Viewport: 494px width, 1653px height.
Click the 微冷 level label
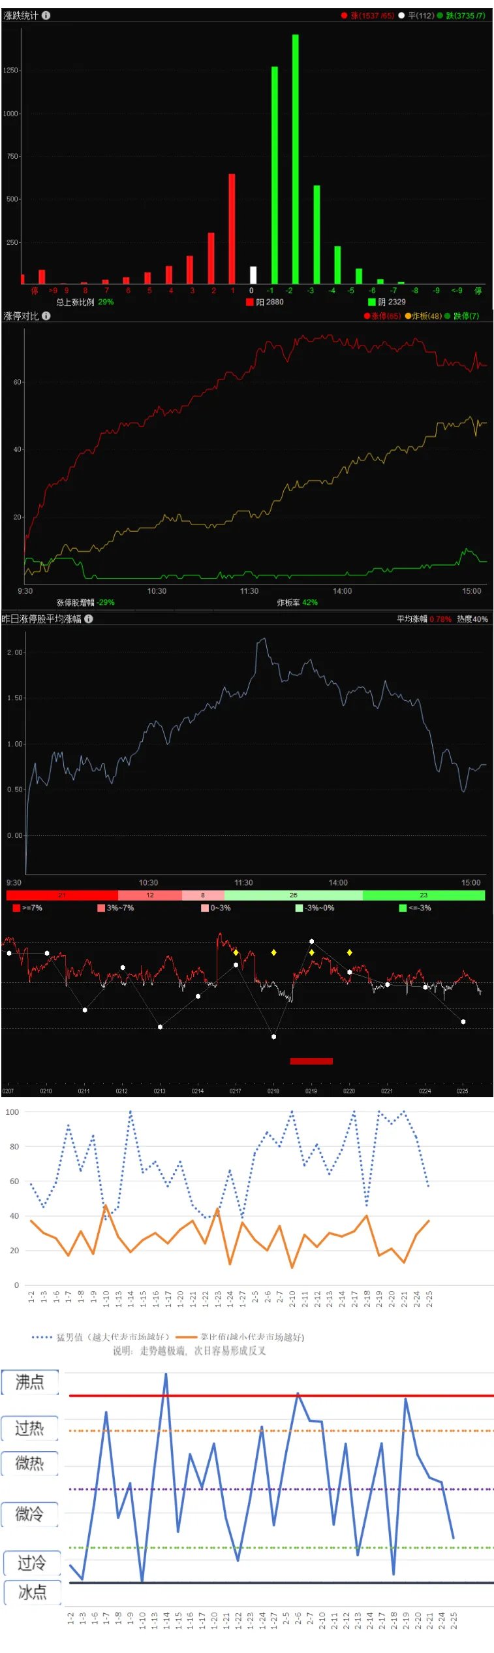(30, 1513)
